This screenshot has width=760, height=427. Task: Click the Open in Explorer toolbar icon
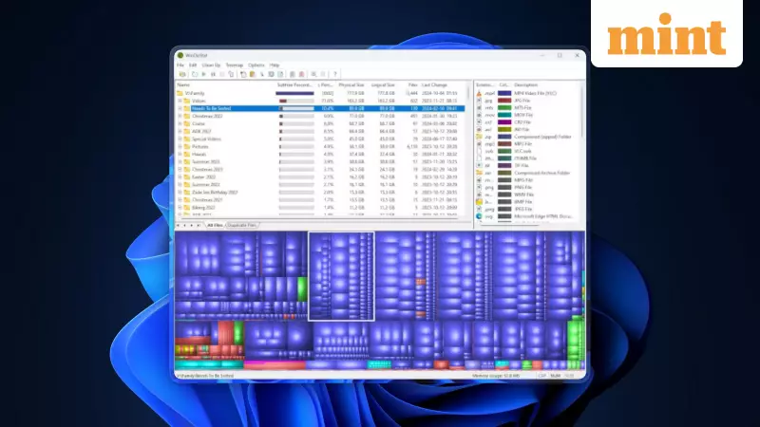pyautogui.click(x=252, y=74)
